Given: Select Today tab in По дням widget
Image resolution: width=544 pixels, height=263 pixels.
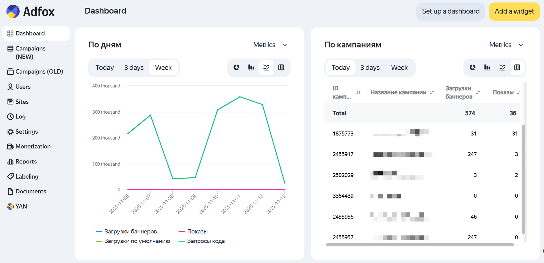Looking at the screenshot, I should pos(105,68).
